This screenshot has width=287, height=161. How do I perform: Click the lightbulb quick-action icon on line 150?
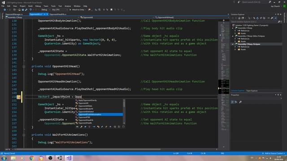point(19,97)
